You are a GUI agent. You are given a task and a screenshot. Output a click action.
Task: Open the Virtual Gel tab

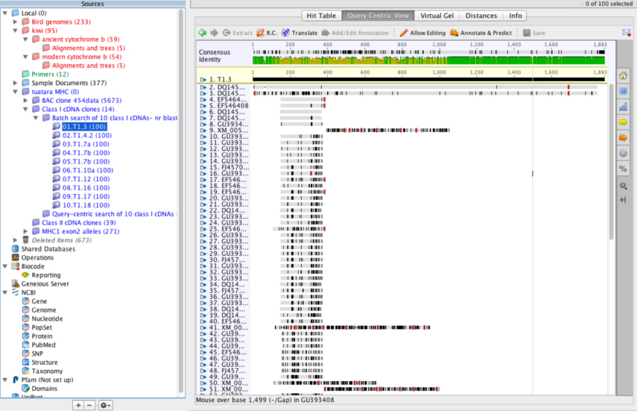pyautogui.click(x=437, y=16)
